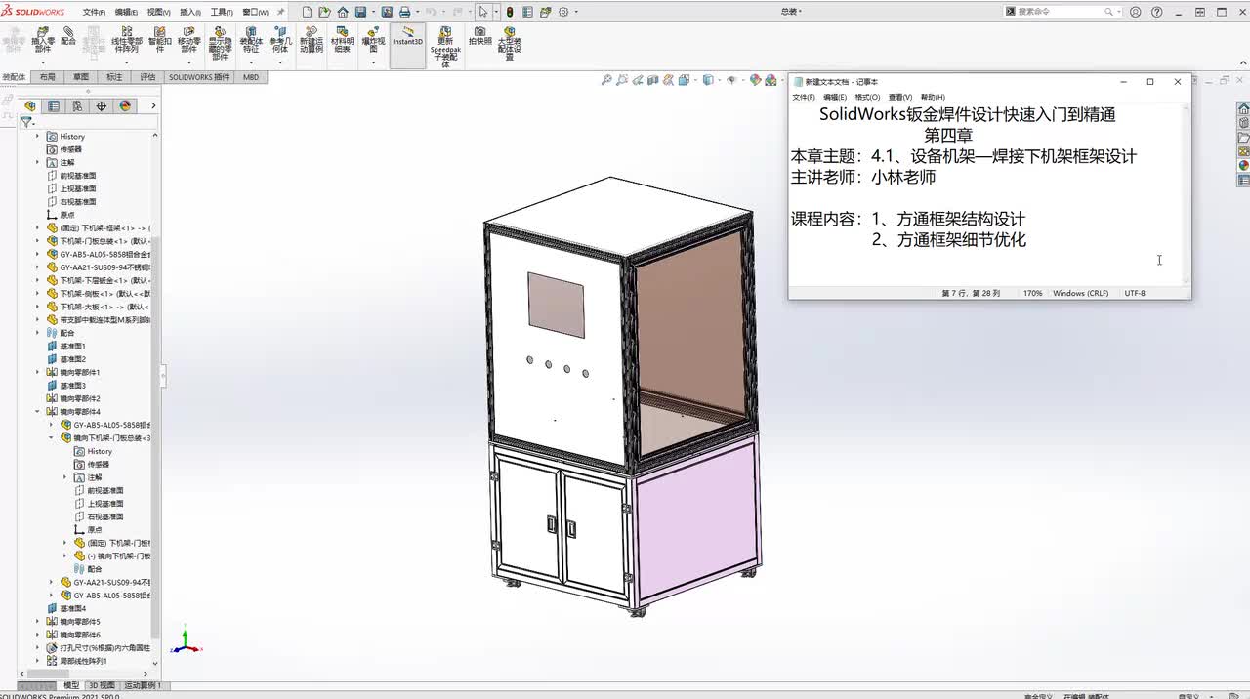
Task: Click the 拍快照 snapshot camera icon
Action: (x=480, y=37)
